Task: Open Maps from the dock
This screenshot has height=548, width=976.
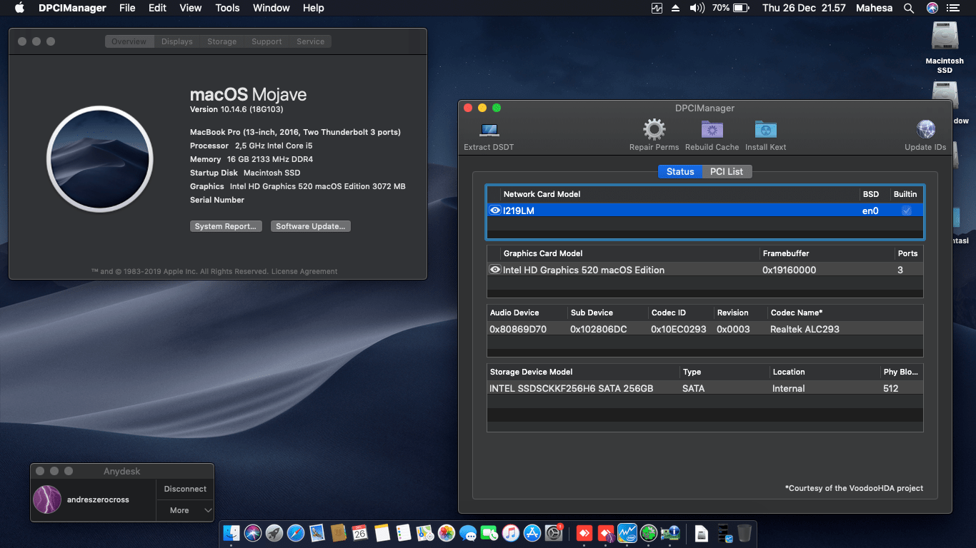Action: pos(425,532)
